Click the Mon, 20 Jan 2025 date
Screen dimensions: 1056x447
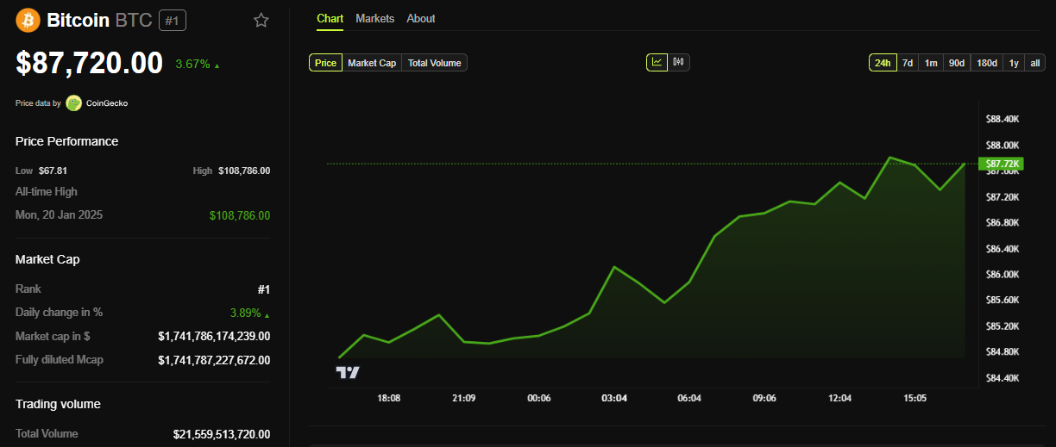(x=59, y=214)
